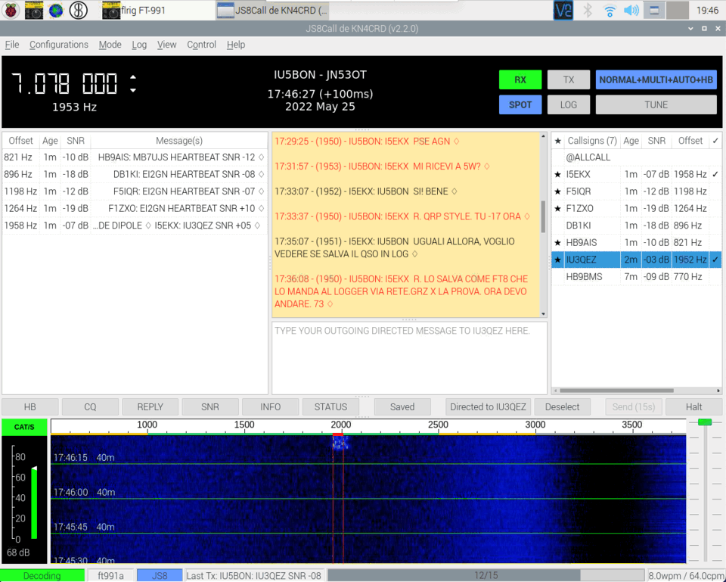Image resolution: width=726 pixels, height=582 pixels.
Task: Click the Deselect button
Action: (562, 407)
